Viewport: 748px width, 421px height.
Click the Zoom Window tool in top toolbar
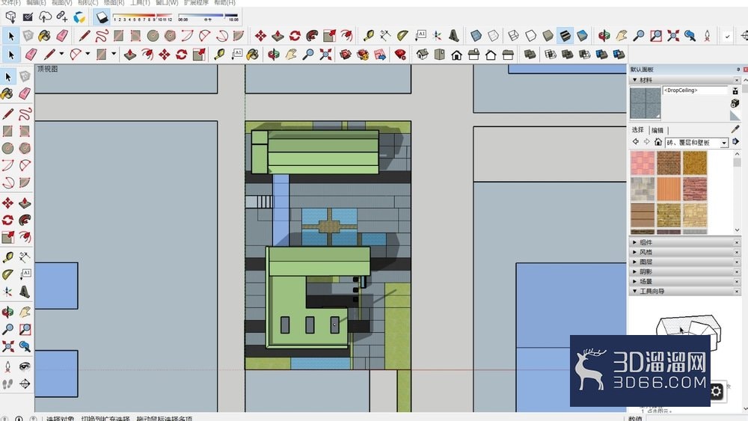(x=656, y=36)
